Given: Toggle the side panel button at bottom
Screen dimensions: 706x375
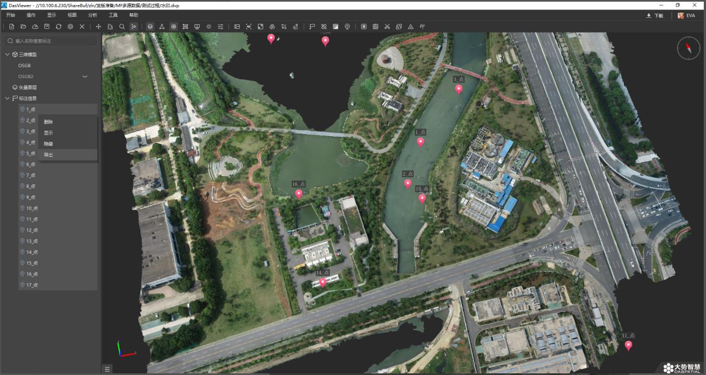Looking at the screenshot, I should coord(108,369).
